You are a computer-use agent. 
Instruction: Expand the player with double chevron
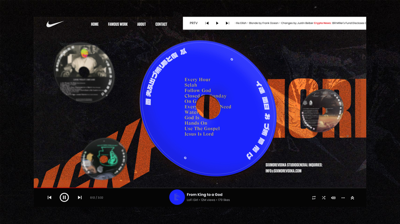(x=352, y=197)
